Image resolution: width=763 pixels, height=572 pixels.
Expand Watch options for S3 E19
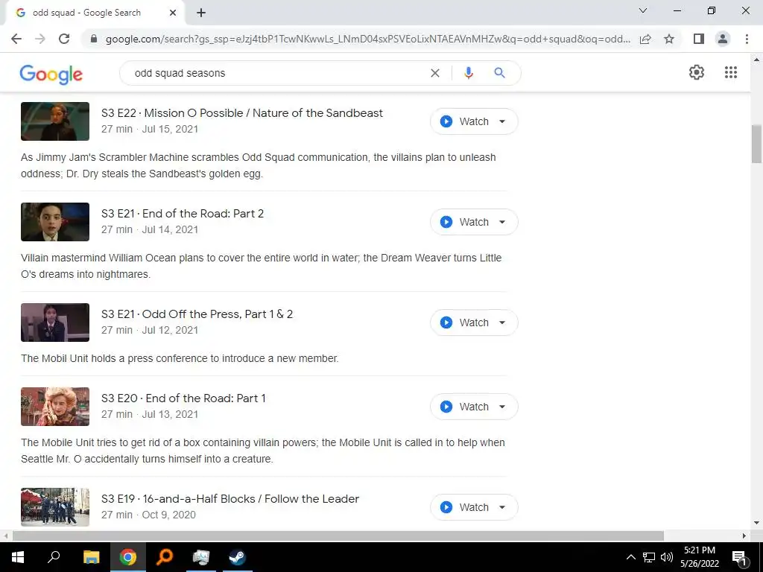(x=502, y=507)
